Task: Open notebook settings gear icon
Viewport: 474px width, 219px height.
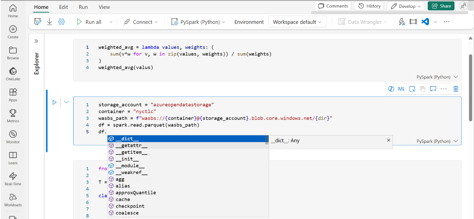Action: [62, 22]
